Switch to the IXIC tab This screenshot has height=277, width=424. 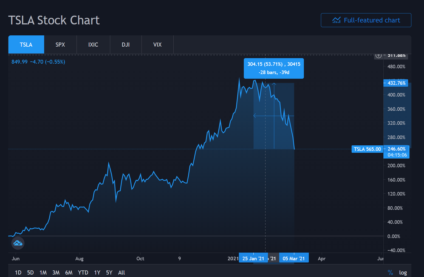(93, 44)
